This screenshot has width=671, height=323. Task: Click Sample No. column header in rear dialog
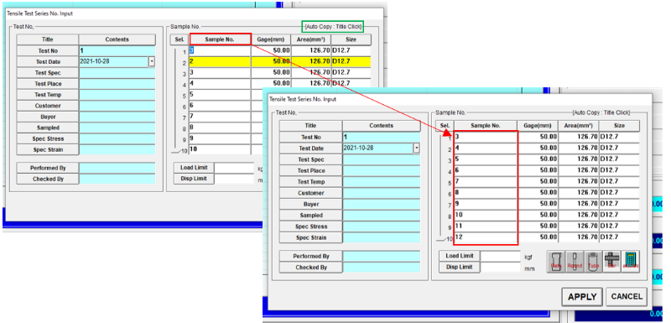coord(220,39)
